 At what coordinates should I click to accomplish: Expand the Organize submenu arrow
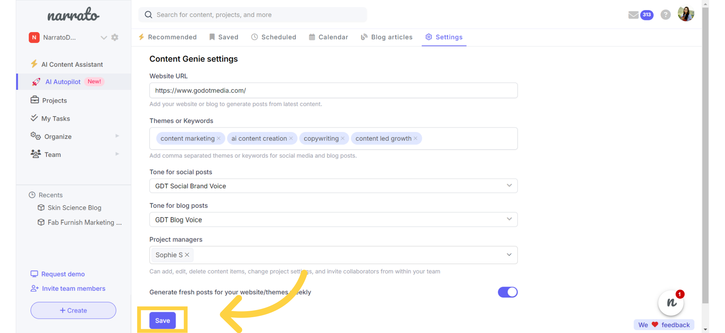(117, 136)
